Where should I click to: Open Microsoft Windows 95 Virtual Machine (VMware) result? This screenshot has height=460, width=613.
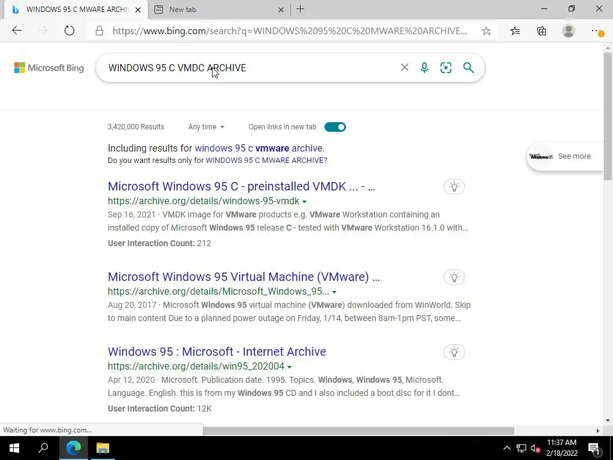[244, 277]
